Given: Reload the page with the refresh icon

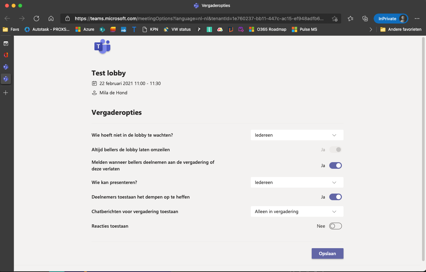Looking at the screenshot, I should pos(36,19).
